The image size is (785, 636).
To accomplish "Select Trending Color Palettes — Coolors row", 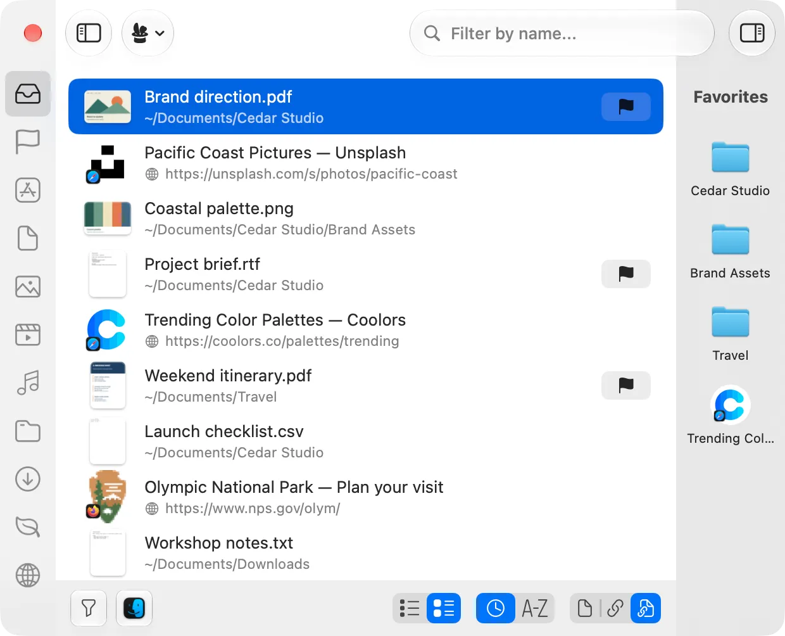I will (366, 329).
